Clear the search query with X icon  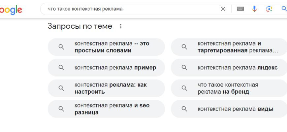point(223,9)
